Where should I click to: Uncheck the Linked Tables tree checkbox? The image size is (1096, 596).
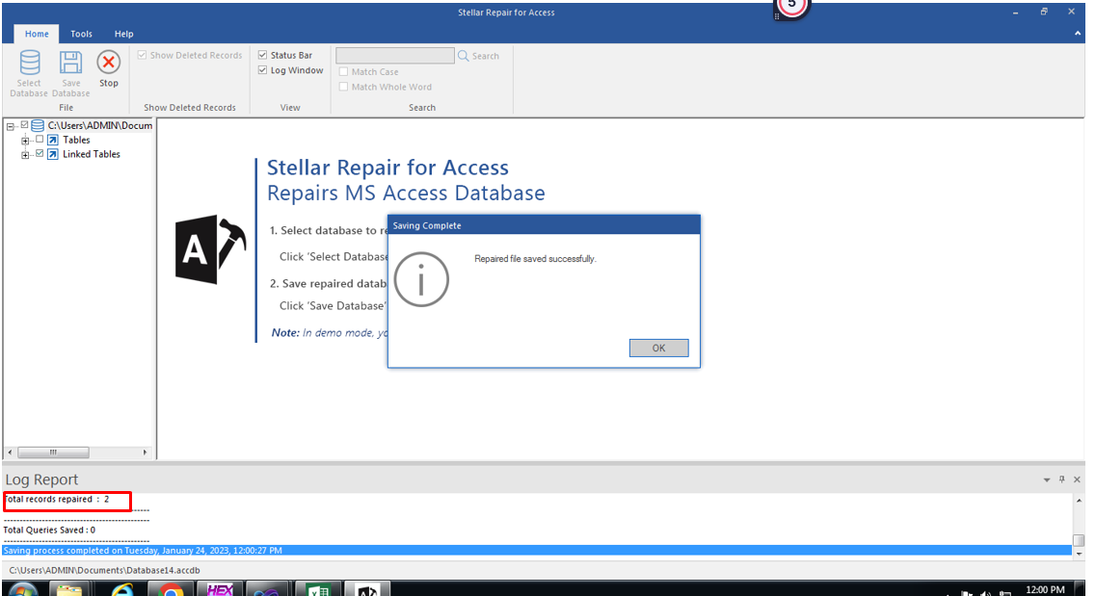point(40,153)
